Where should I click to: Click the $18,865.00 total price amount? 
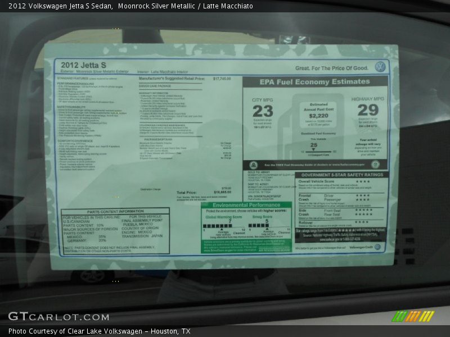pyautogui.click(x=222, y=192)
